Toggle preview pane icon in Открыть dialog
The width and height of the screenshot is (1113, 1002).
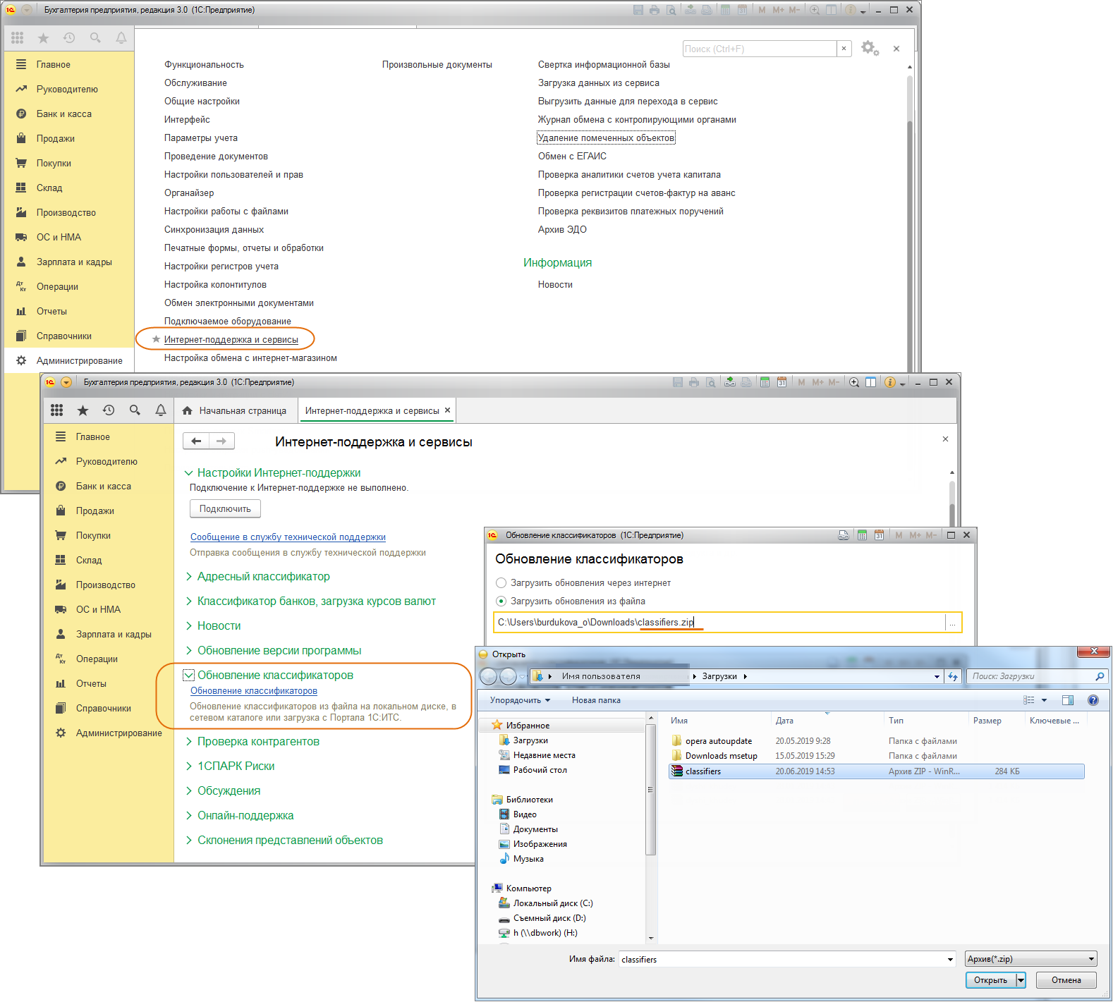tap(1068, 700)
